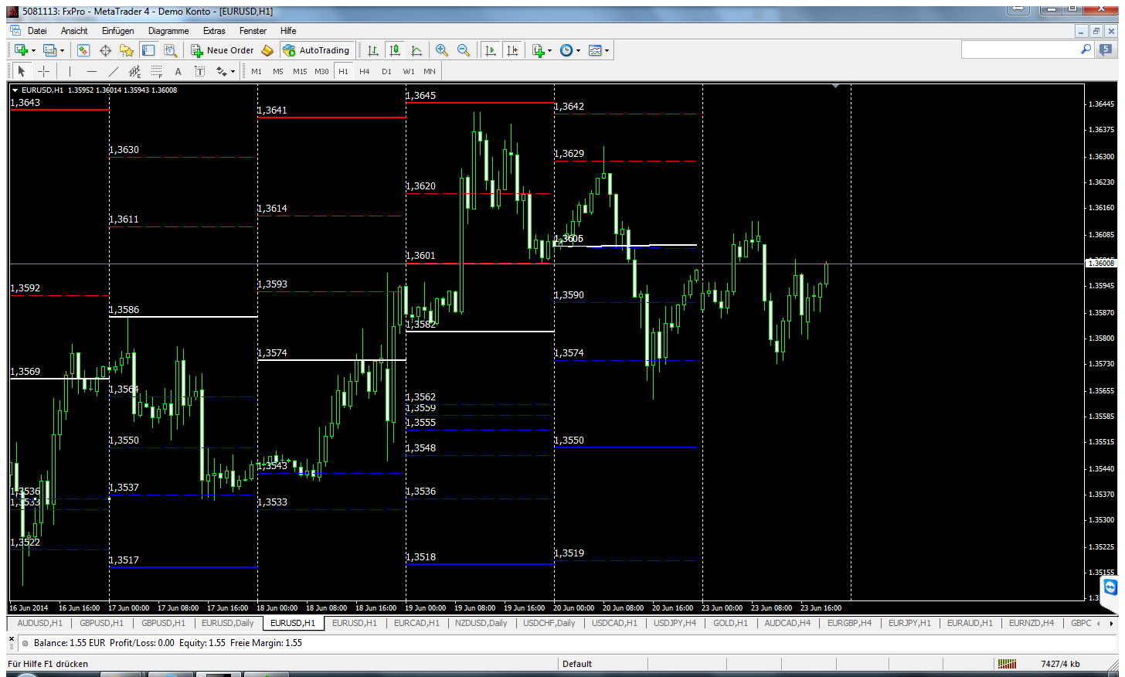Draw a vertical line
This screenshot has height=677, width=1125.
point(70,71)
